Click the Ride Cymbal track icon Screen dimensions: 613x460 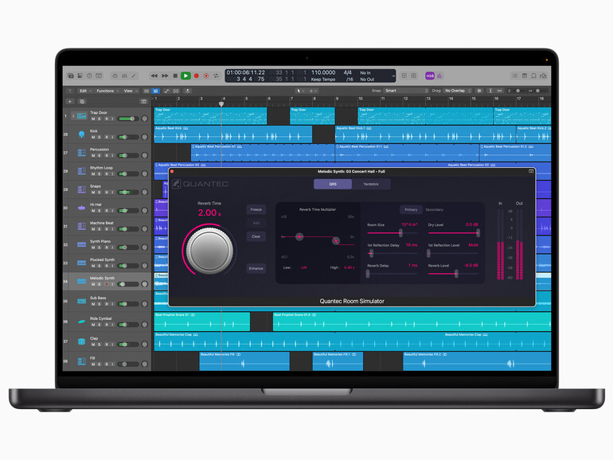pos(81,322)
